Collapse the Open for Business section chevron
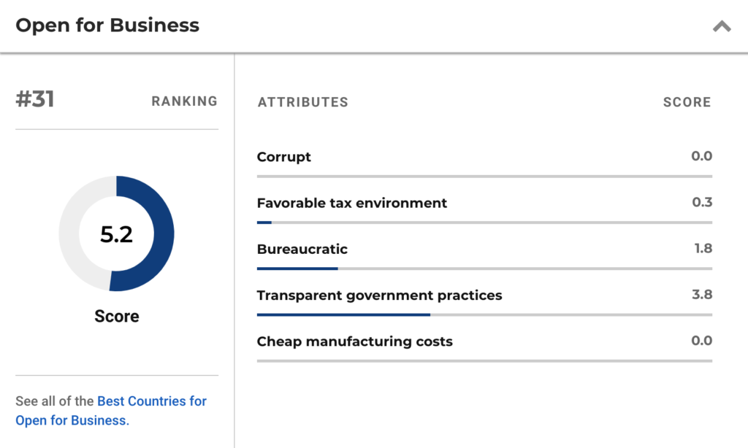Viewport: 748px width, 448px height. (722, 26)
